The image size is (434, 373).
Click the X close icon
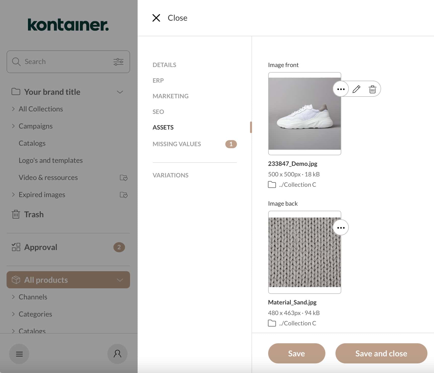click(156, 18)
